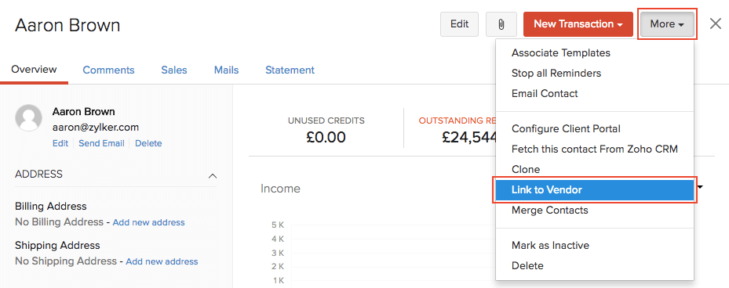Viewport: 729px width, 288px height.
Task: Add new address for Shipping Address
Action: point(162,261)
